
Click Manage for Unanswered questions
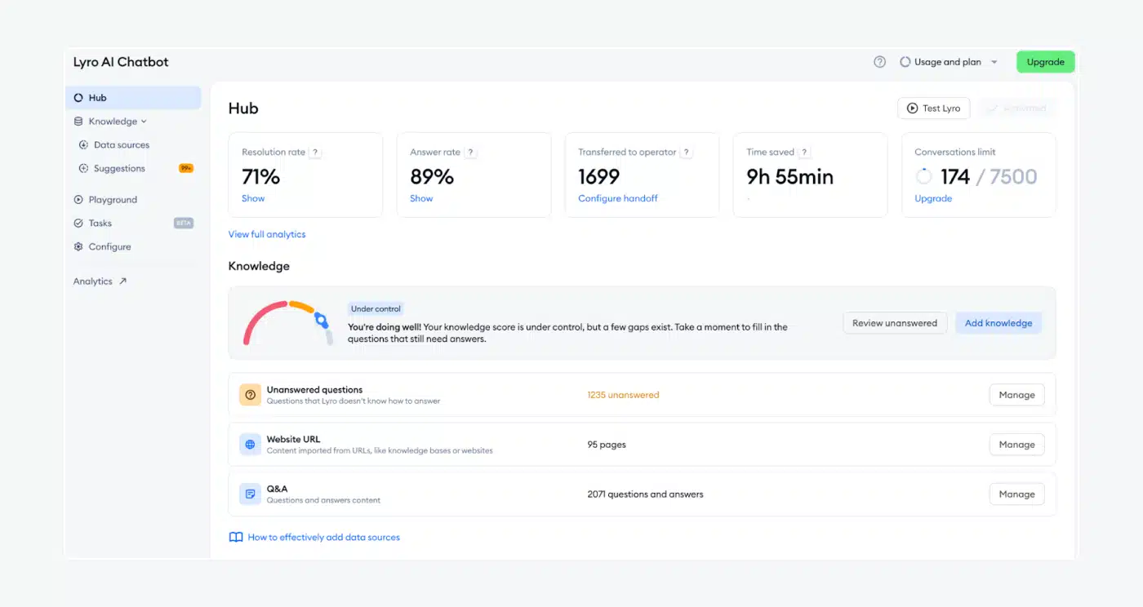coord(1016,395)
